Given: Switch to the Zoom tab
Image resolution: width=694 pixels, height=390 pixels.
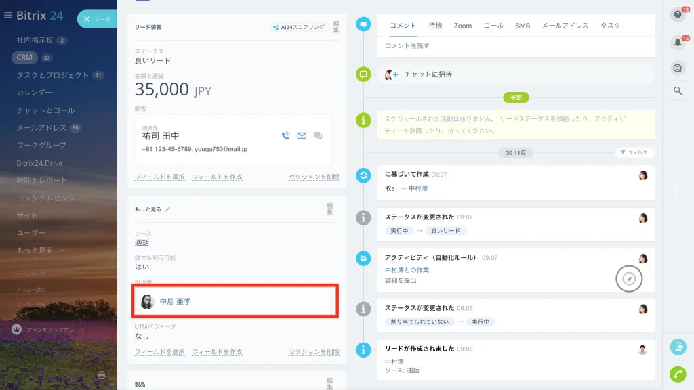Looking at the screenshot, I should click(x=462, y=26).
